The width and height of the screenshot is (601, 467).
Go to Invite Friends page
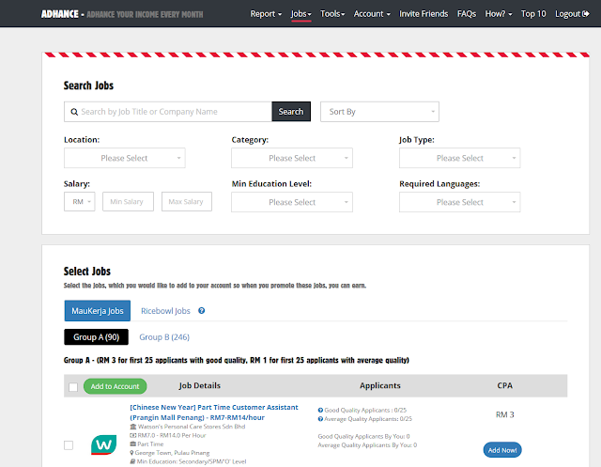(424, 14)
